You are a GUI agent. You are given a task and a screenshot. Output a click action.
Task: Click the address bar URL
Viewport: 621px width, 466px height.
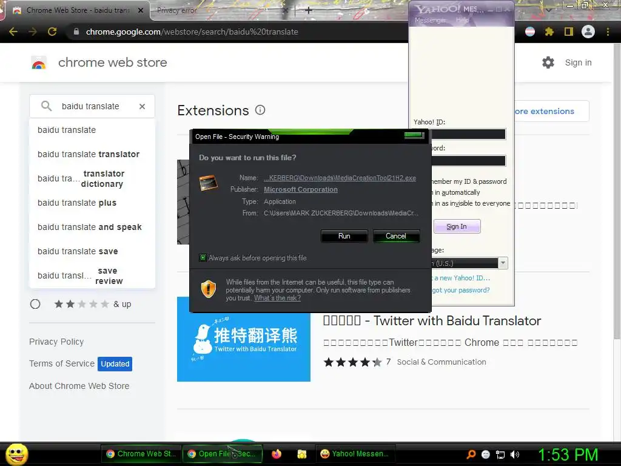click(x=192, y=32)
